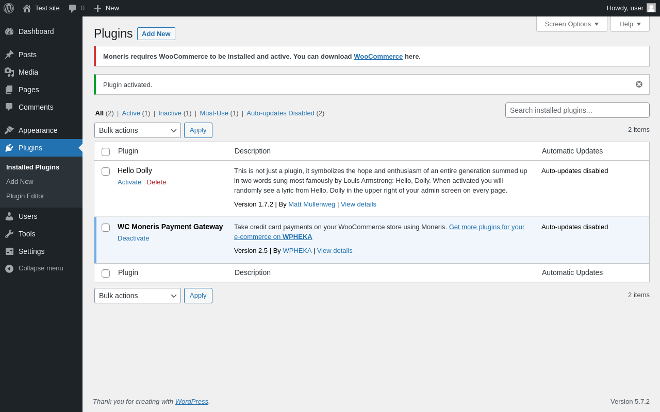Expand Screen Options panel
This screenshot has width=660, height=412.
click(572, 24)
